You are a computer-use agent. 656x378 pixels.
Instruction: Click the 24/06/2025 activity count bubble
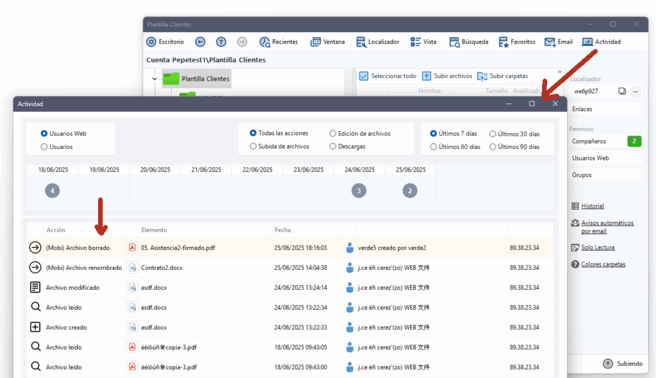(359, 191)
